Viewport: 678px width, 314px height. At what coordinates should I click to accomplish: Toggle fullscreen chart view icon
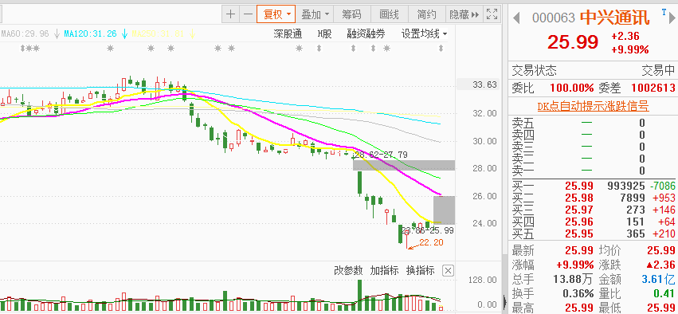492,14
